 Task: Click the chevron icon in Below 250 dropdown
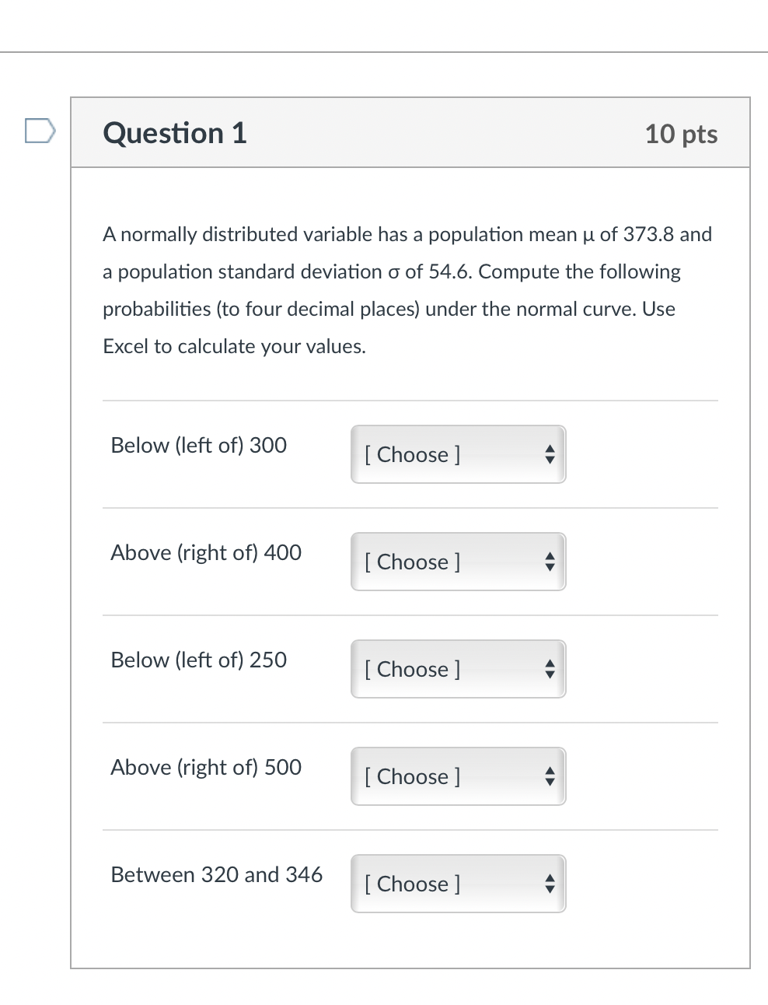[x=550, y=669]
